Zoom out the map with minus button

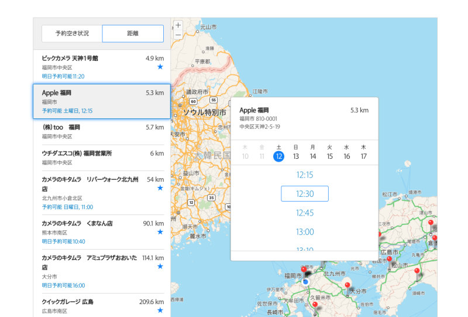178,35
